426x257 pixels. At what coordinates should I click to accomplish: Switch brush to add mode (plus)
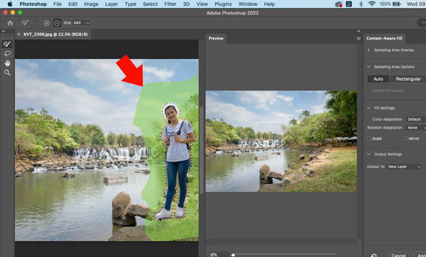pyautogui.click(x=47, y=23)
